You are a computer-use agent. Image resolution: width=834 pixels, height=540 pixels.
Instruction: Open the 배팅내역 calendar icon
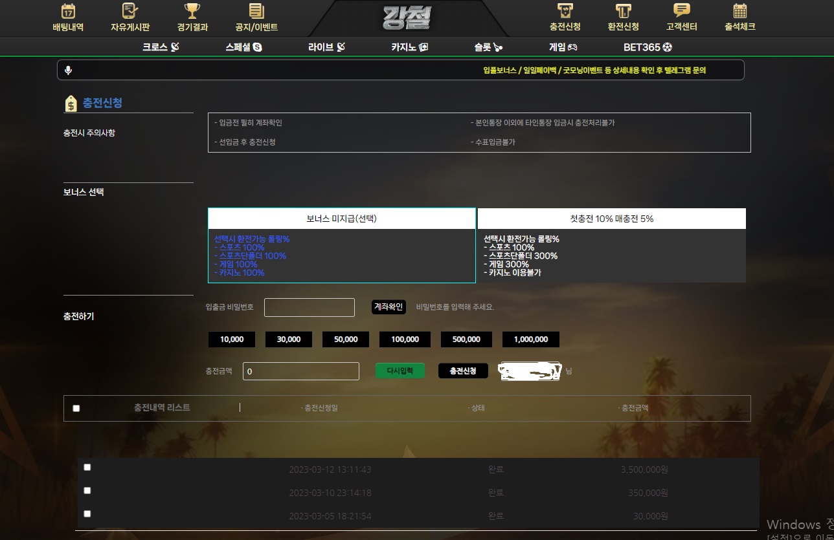(68, 12)
